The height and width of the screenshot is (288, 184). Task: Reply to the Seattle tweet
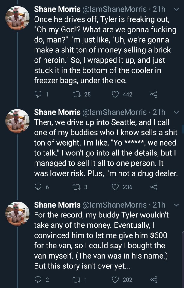38,187
